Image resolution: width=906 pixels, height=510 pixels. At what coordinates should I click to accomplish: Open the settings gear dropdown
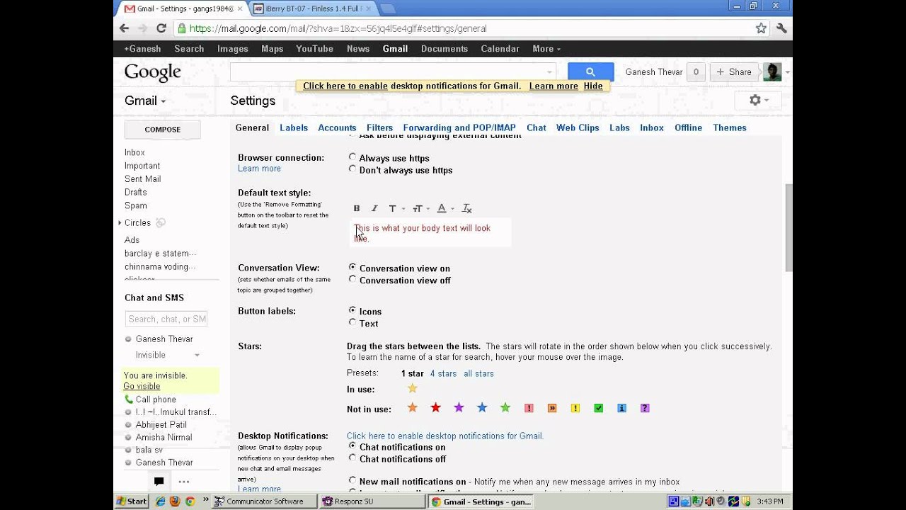(759, 101)
